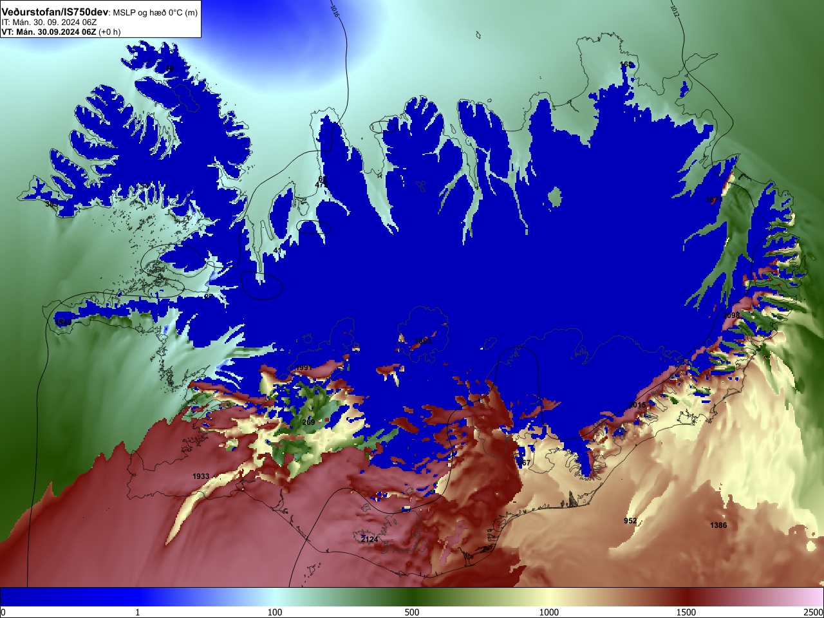Click the 1012 isobar label
This screenshot has width=824, height=618.
[x=674, y=11]
